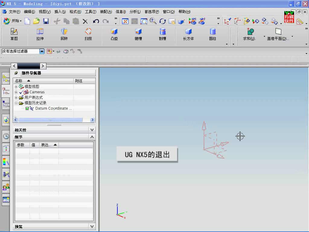This screenshot has width=309, height=232.
Task: Open the 工具(T) menu
Action: (x=91, y=12)
